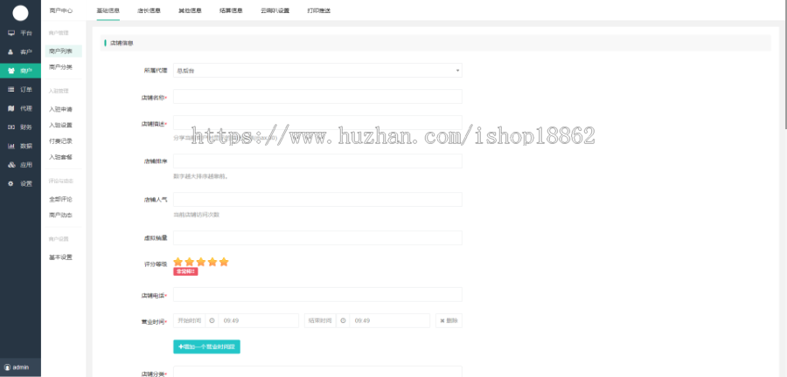Open the 财务 money icon in sidebar
787x377 pixels.
point(11,127)
